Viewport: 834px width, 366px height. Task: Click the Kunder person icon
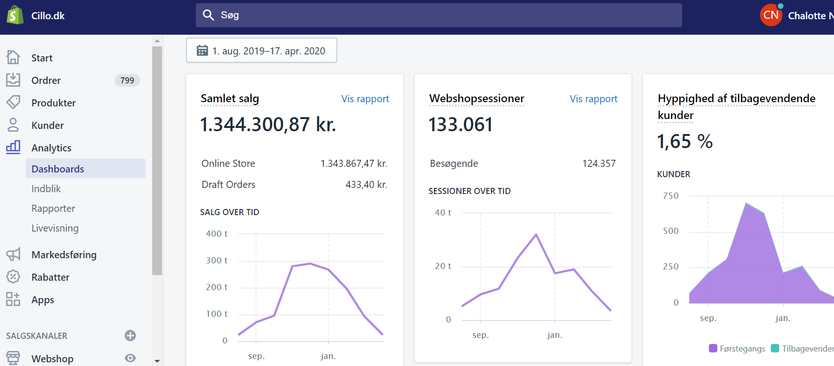click(13, 125)
